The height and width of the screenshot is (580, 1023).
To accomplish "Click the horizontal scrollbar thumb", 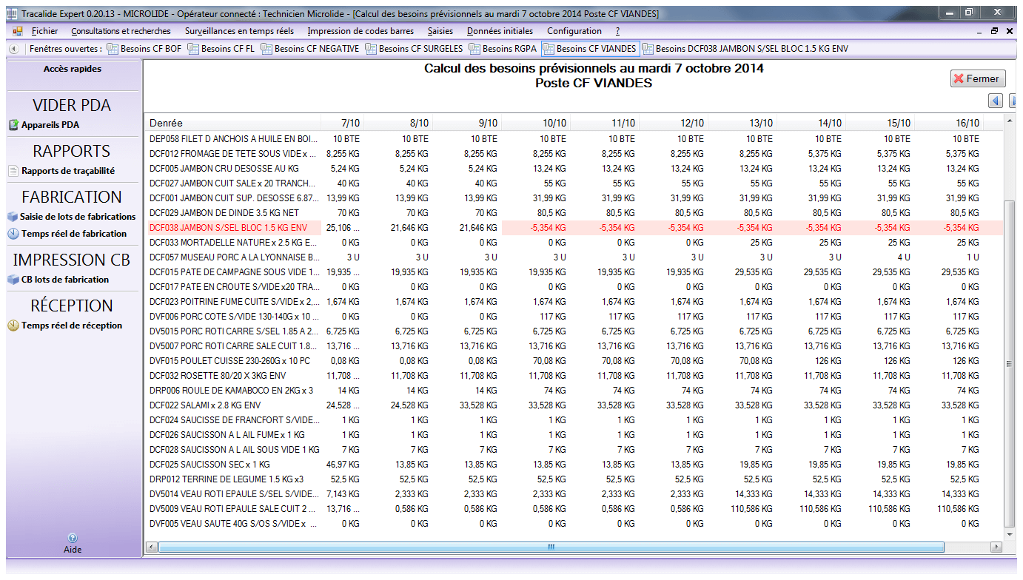I will (x=551, y=547).
